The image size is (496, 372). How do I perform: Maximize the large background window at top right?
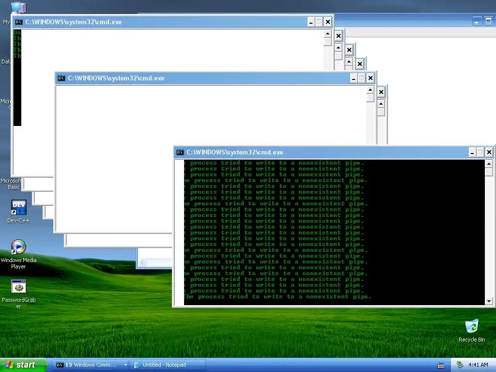point(488,21)
